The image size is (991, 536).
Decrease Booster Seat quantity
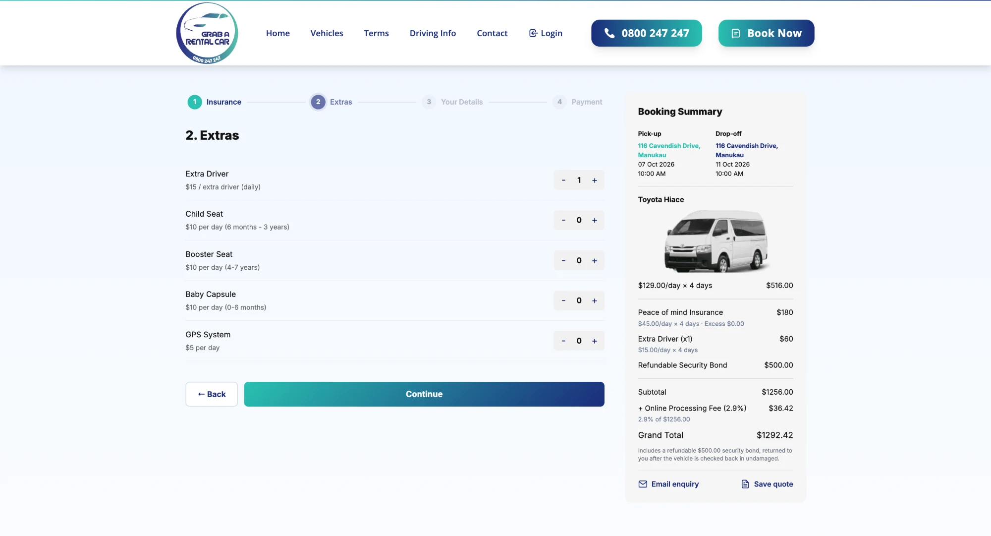(563, 260)
